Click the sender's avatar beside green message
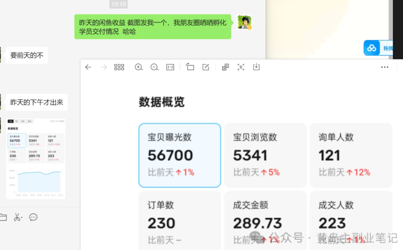 (x=244, y=22)
